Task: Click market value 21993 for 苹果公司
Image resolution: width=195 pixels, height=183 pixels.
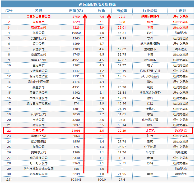Action: click(x=76, y=131)
